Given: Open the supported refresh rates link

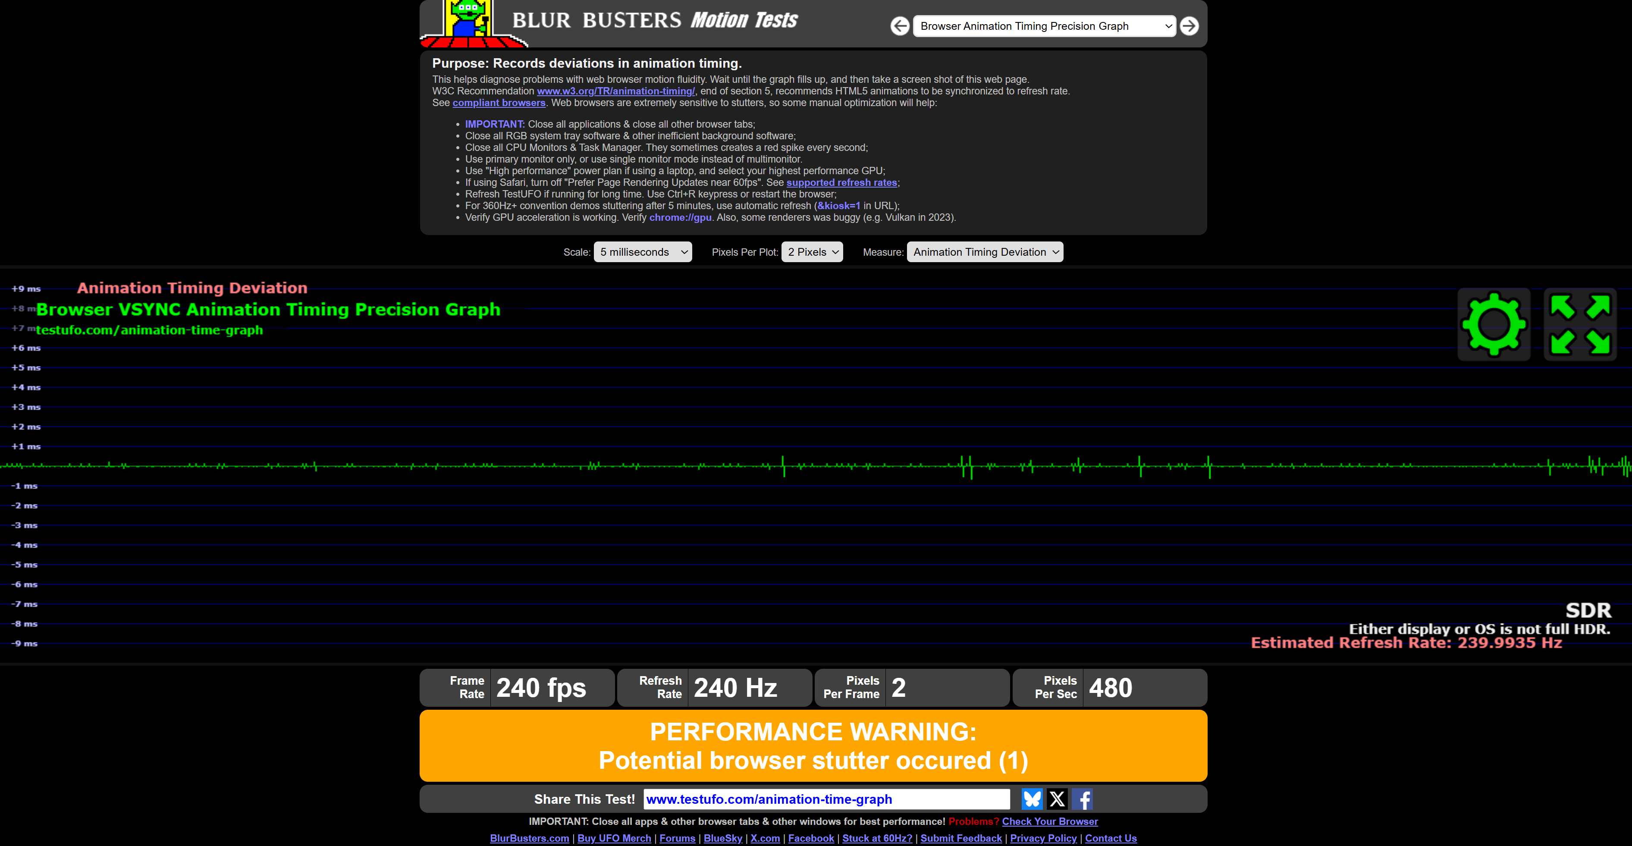Looking at the screenshot, I should [841, 182].
